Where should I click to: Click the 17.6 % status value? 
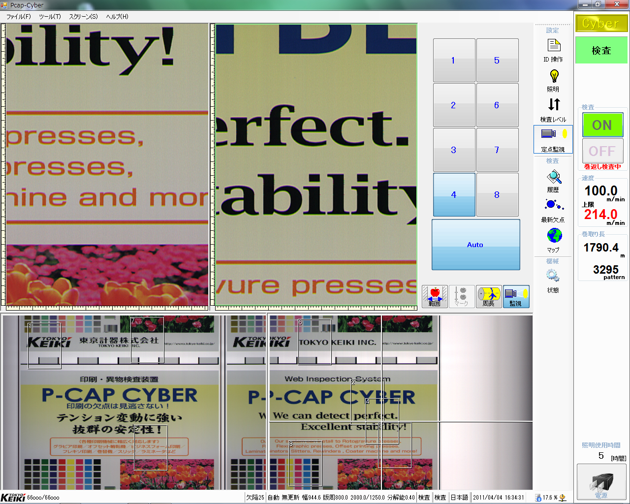(x=550, y=498)
